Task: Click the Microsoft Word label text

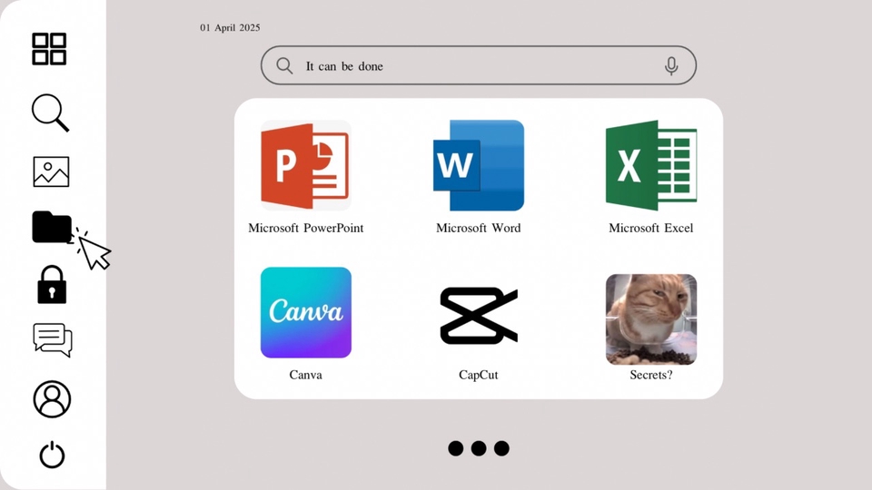Action: pos(479,229)
